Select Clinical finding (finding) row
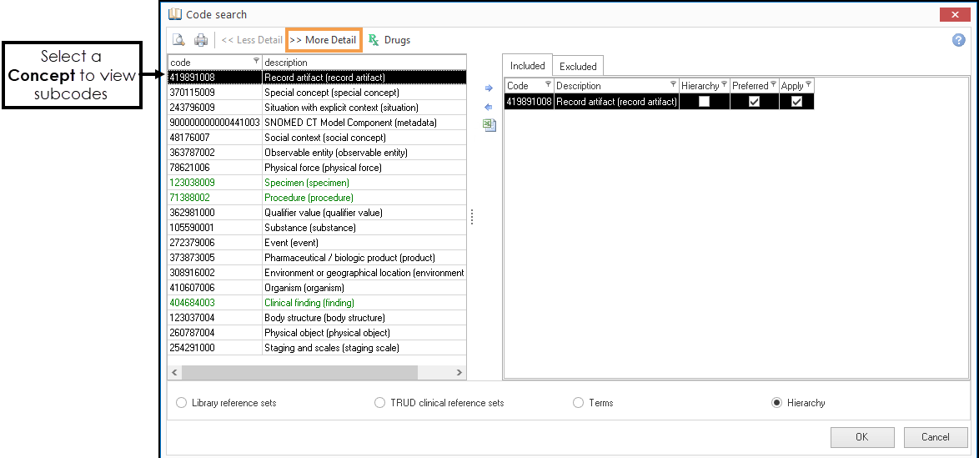979x458 pixels. point(309,303)
